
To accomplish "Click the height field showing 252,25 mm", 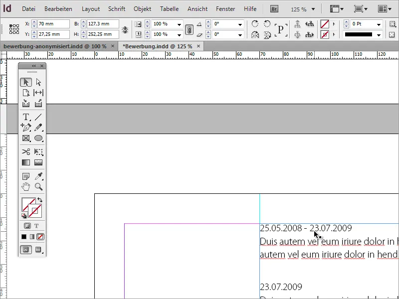I will [103, 34].
